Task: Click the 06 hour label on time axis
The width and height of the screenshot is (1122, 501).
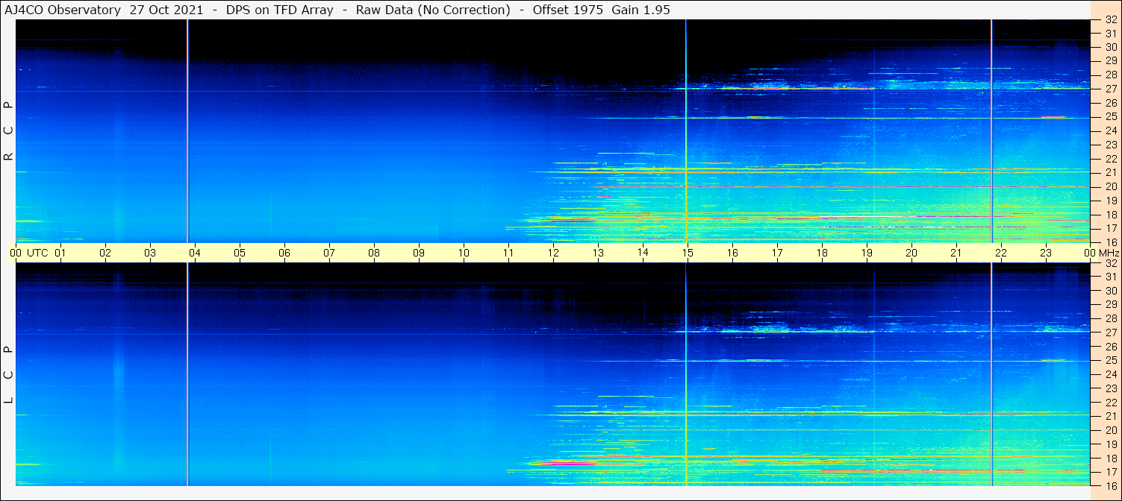Action: tap(284, 253)
